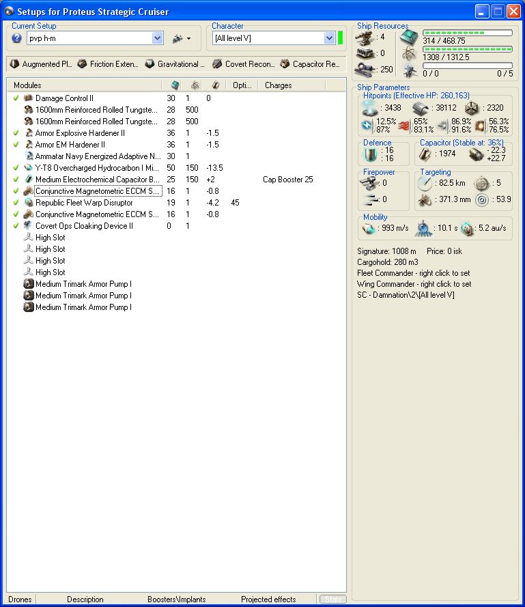The width and height of the screenshot is (525, 607).
Task: Toggle the Medium Electrochemical Capacitor Booster checkmark
Action: click(16, 180)
